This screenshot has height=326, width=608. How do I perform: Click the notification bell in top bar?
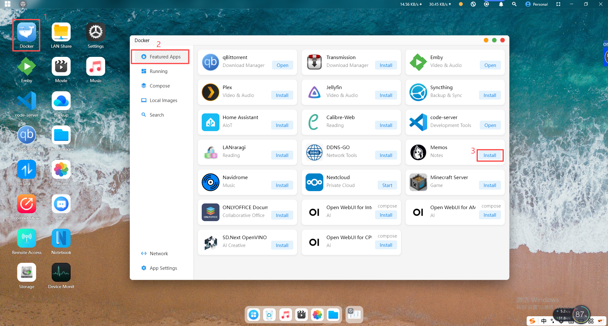pyautogui.click(x=501, y=4)
